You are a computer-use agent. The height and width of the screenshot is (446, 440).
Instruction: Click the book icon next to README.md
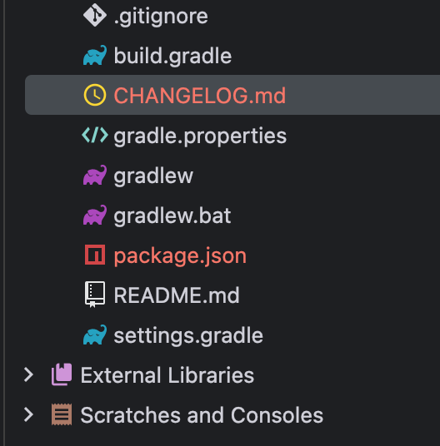point(95,295)
